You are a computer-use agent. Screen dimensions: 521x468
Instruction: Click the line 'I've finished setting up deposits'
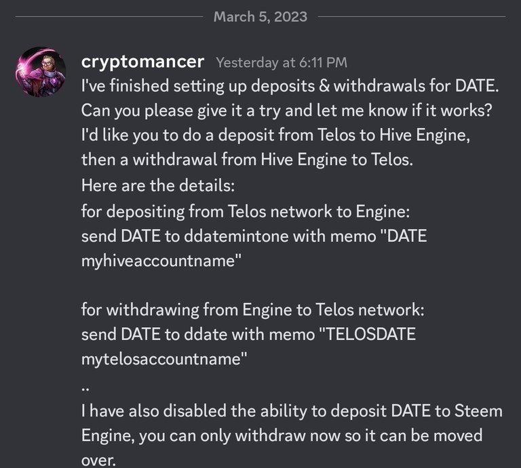pyautogui.click(x=290, y=86)
